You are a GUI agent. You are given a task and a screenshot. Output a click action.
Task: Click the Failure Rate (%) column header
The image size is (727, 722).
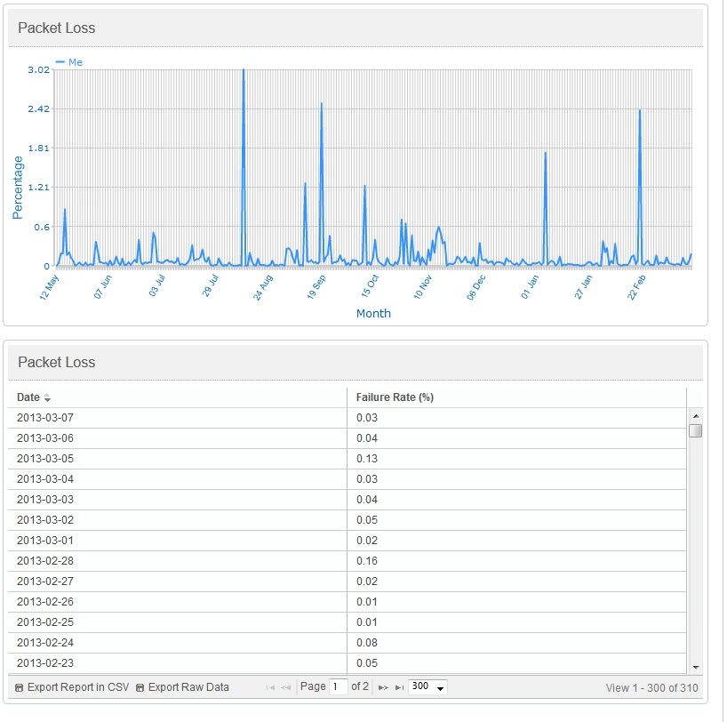point(395,397)
